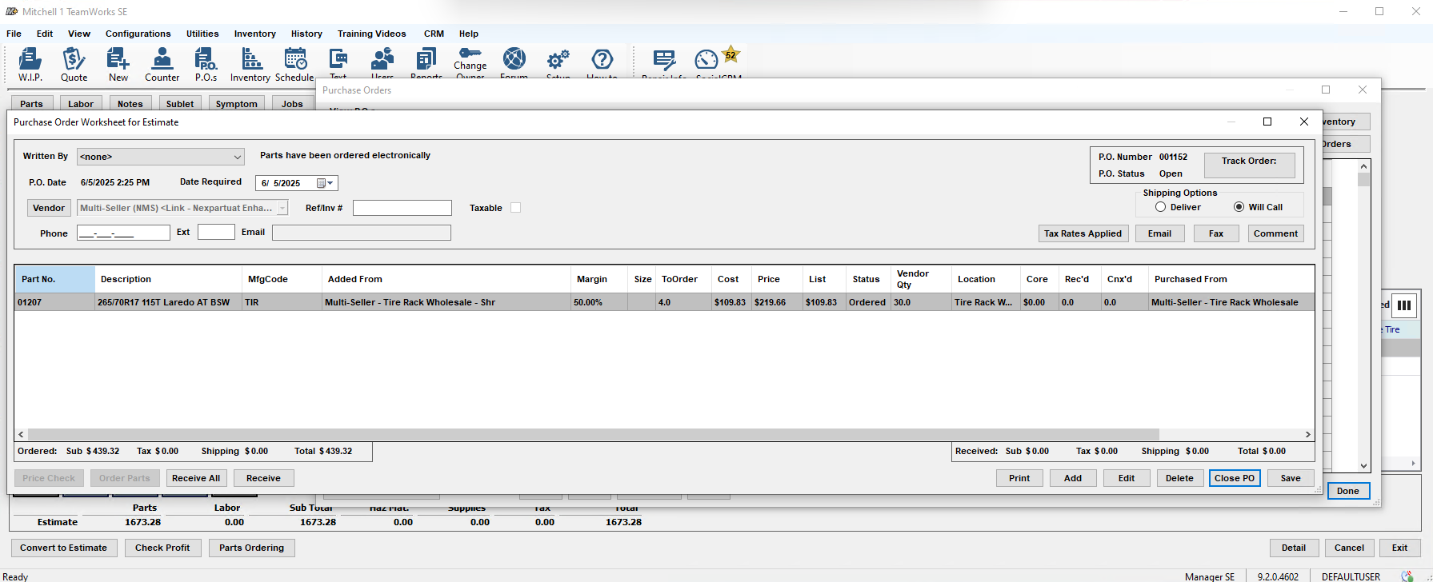Image resolution: width=1433 pixels, height=582 pixels.
Task: Open the Reports toolbar icon
Action: 426,62
